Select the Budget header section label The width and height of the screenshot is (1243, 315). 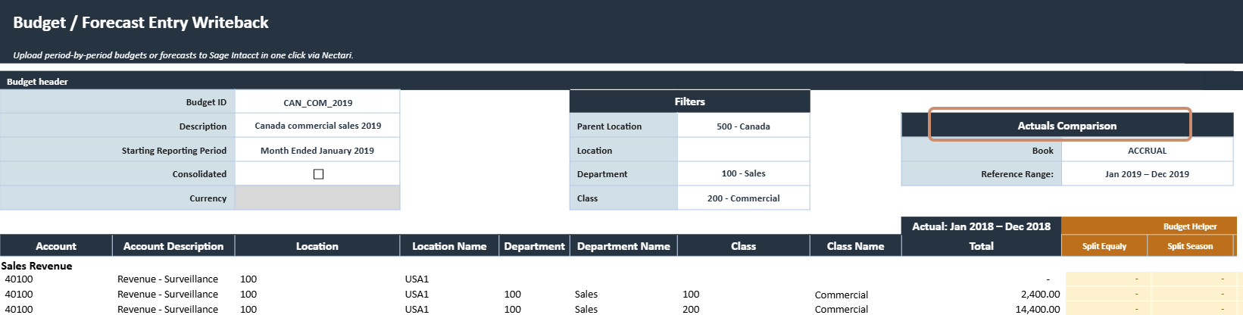[37, 81]
